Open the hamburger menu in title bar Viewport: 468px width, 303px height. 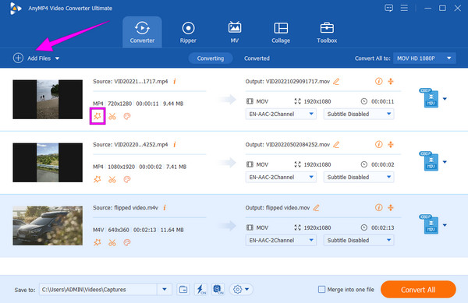(404, 8)
